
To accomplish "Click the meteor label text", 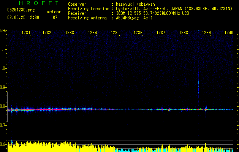I will [54, 12].
